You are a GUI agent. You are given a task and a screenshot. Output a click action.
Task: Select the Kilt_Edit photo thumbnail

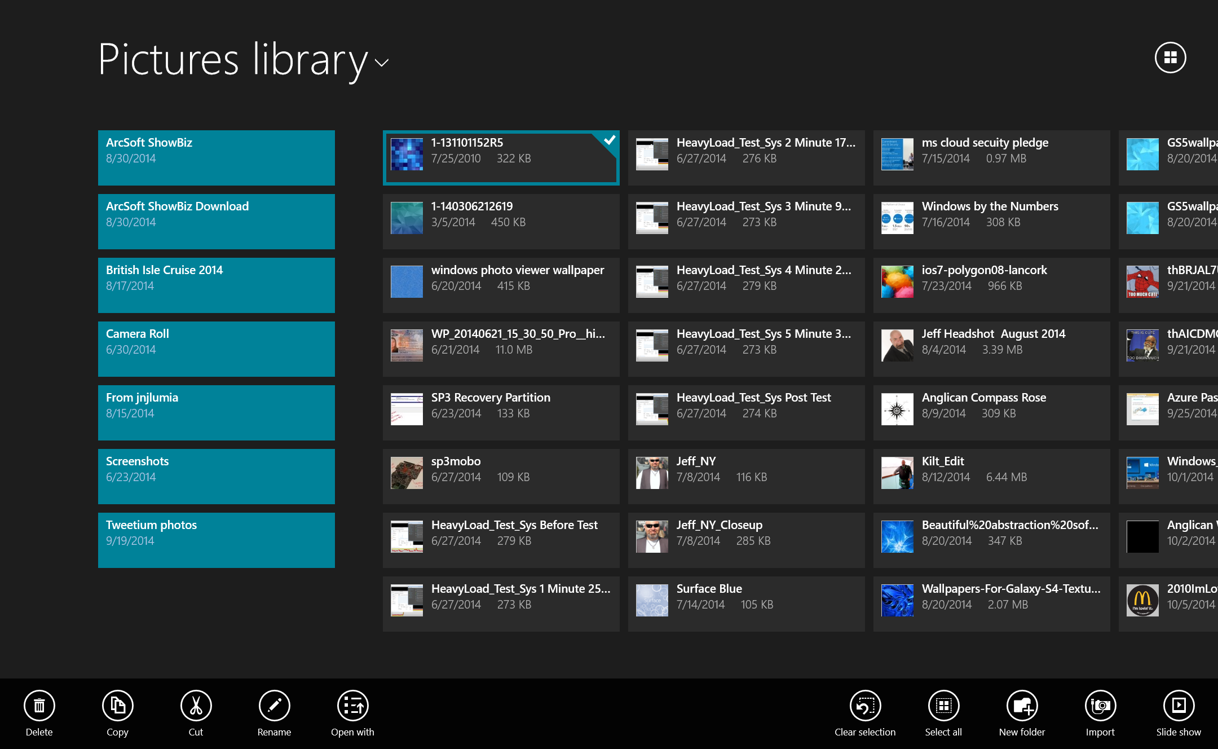(897, 473)
